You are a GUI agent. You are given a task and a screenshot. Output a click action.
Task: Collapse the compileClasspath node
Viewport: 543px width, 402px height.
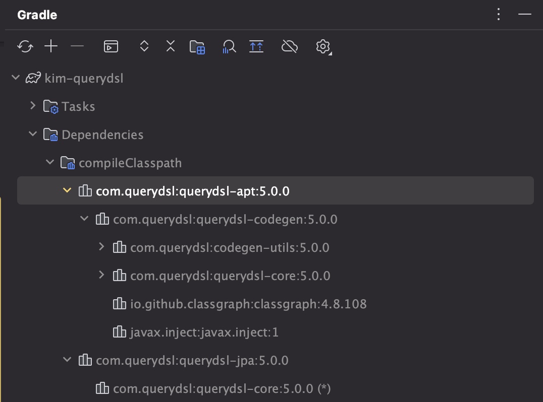(x=50, y=162)
